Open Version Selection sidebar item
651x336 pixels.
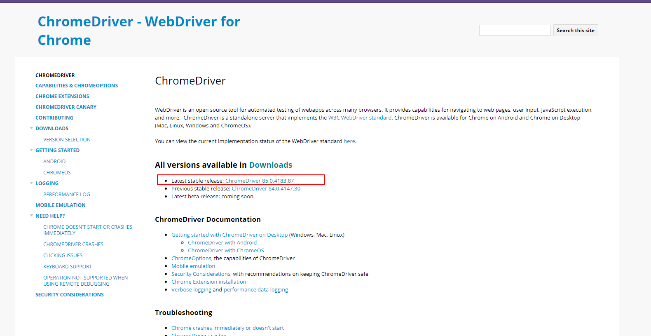[67, 140]
